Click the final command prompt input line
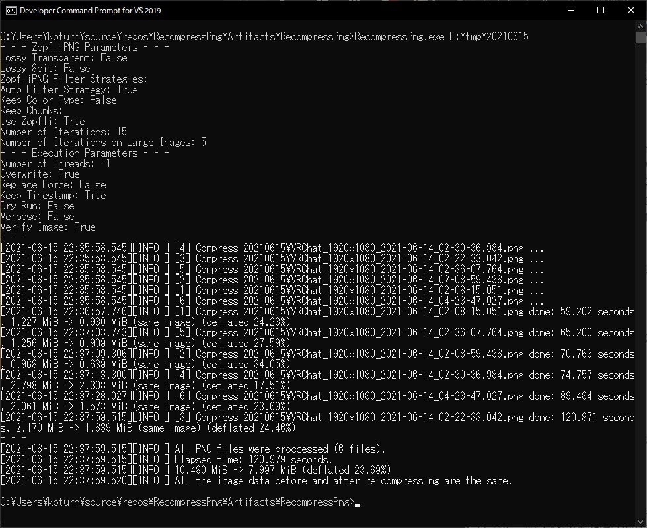This screenshot has height=528, width=647. [178, 502]
